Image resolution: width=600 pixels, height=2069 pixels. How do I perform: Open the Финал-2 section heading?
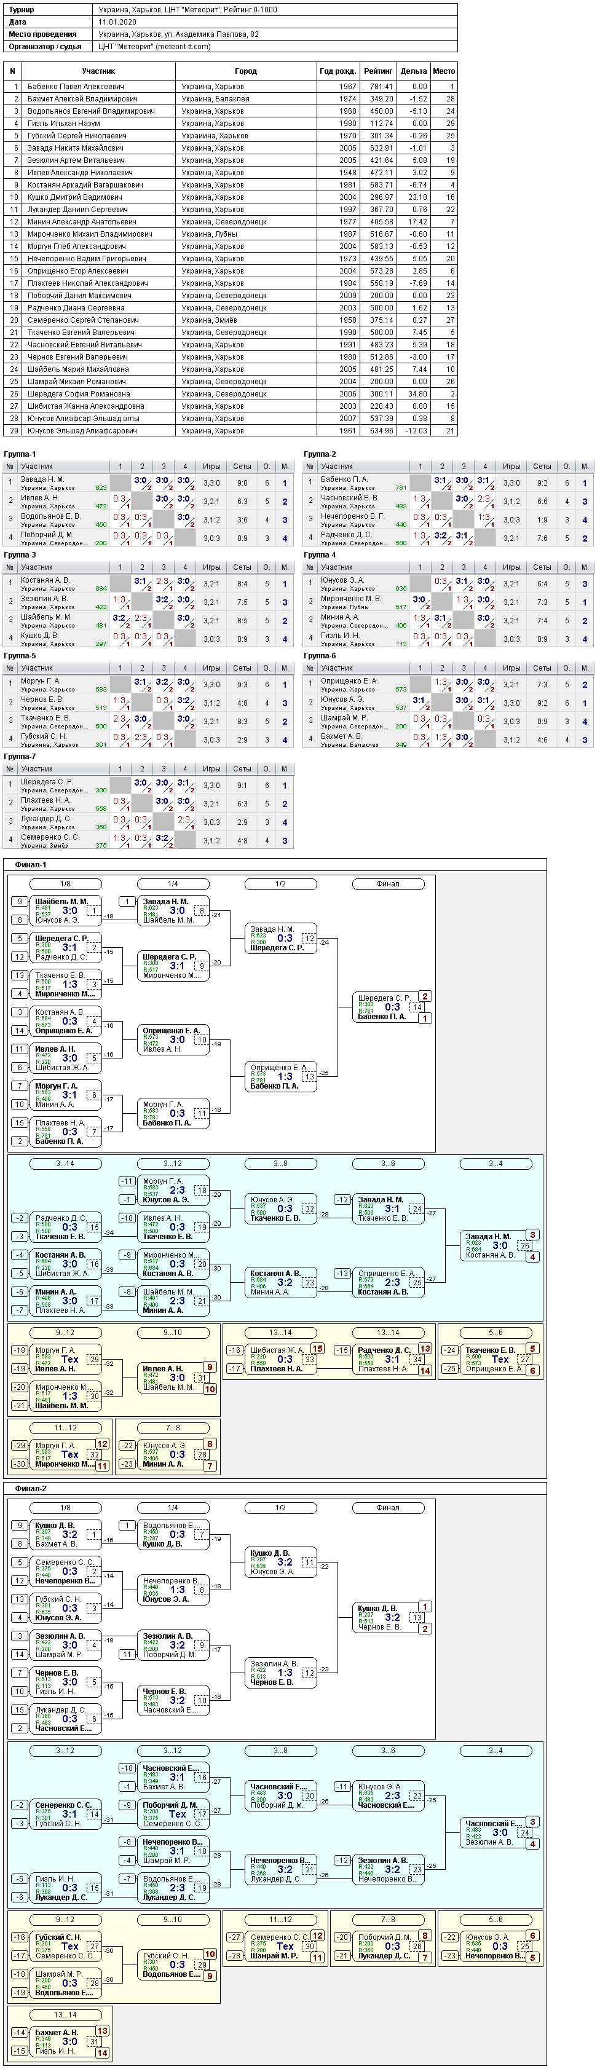(31, 1488)
